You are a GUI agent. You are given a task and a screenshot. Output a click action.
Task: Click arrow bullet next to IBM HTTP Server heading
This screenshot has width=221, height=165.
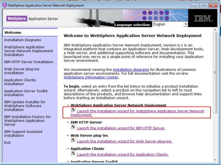coord(67,122)
